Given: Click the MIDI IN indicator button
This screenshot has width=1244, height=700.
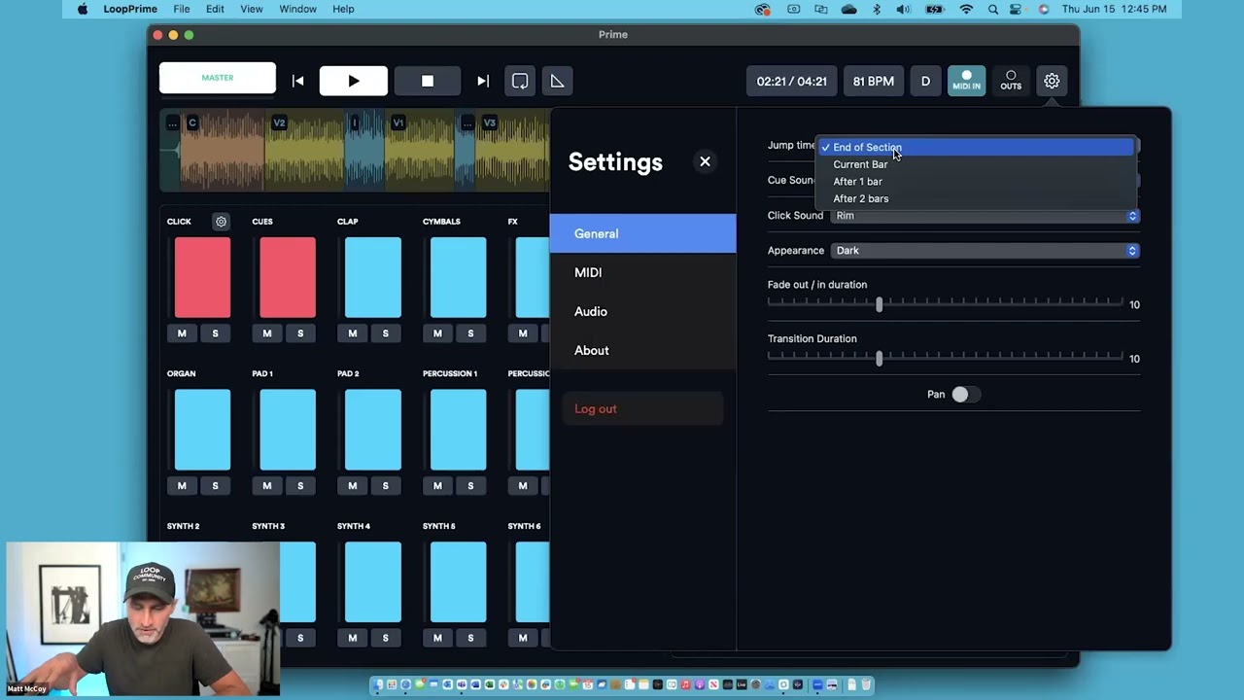Looking at the screenshot, I should tap(966, 81).
